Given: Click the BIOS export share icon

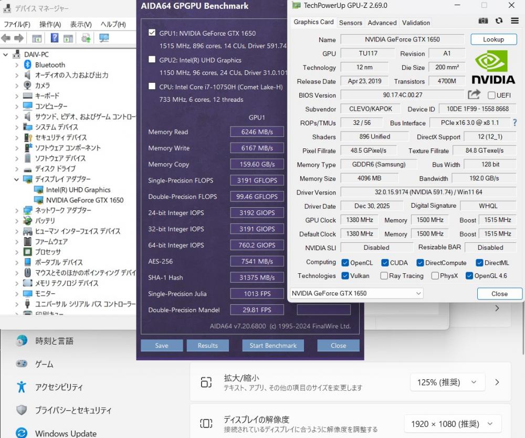Looking at the screenshot, I should 474,94.
